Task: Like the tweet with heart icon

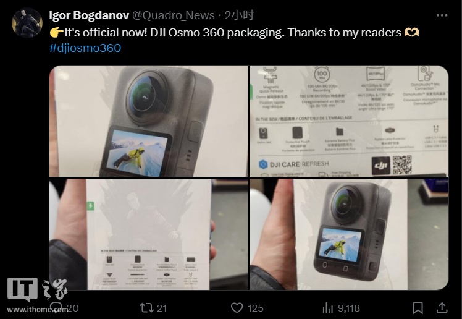Action: [x=237, y=308]
